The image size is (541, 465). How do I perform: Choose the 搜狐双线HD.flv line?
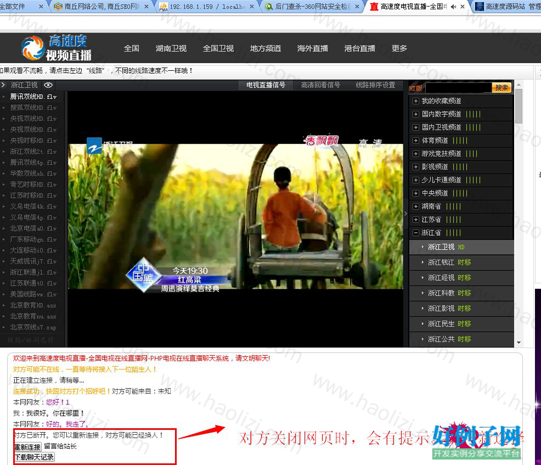pos(33,108)
